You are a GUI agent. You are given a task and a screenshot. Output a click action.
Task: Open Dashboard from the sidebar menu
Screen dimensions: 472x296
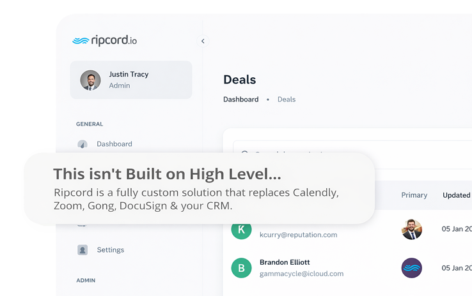coord(114,144)
